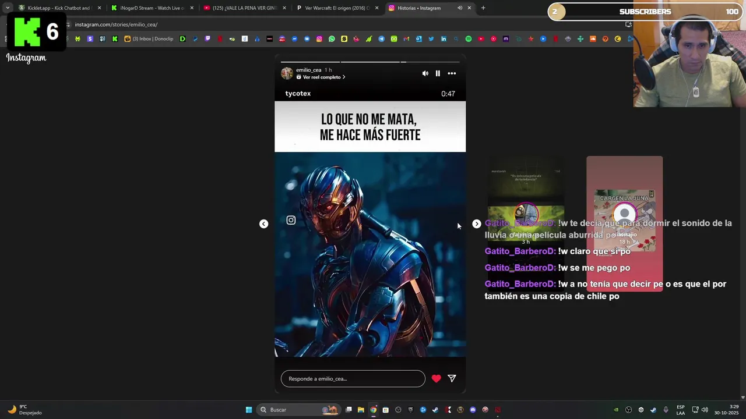This screenshot has height=419, width=746.
Task: Open the microphone tray icon
Action: 666,410
